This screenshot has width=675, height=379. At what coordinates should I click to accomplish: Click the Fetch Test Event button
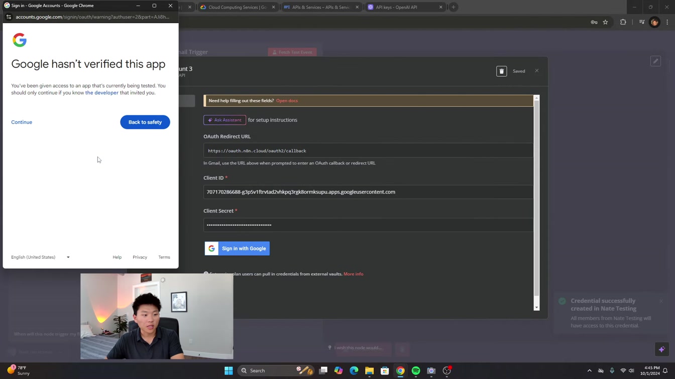pyautogui.click(x=292, y=52)
